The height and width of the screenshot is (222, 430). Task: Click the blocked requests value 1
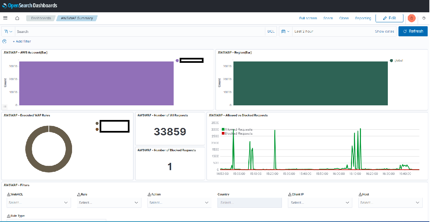[x=170, y=166]
